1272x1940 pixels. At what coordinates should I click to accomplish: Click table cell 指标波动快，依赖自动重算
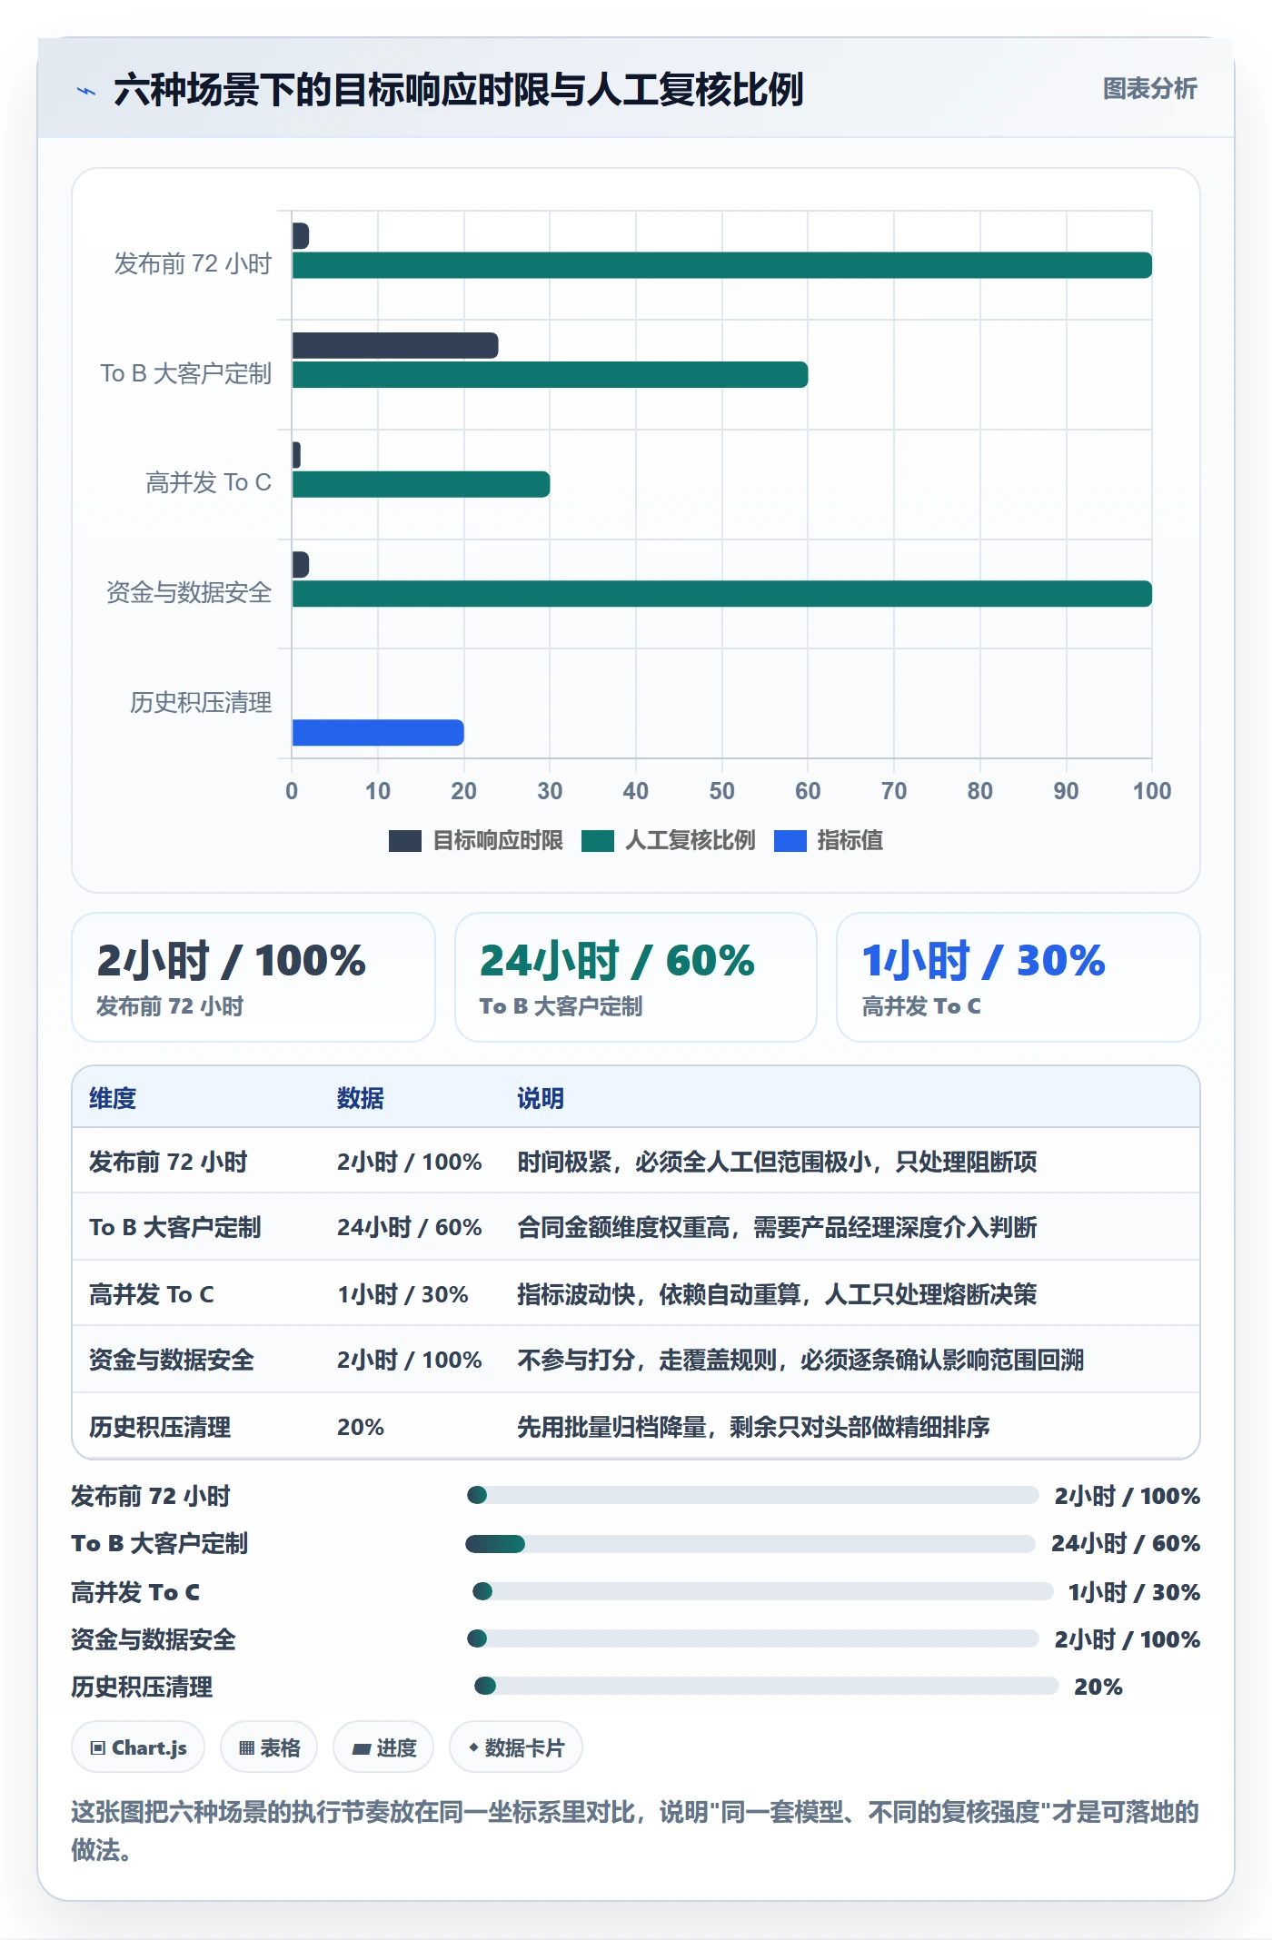(x=777, y=1294)
